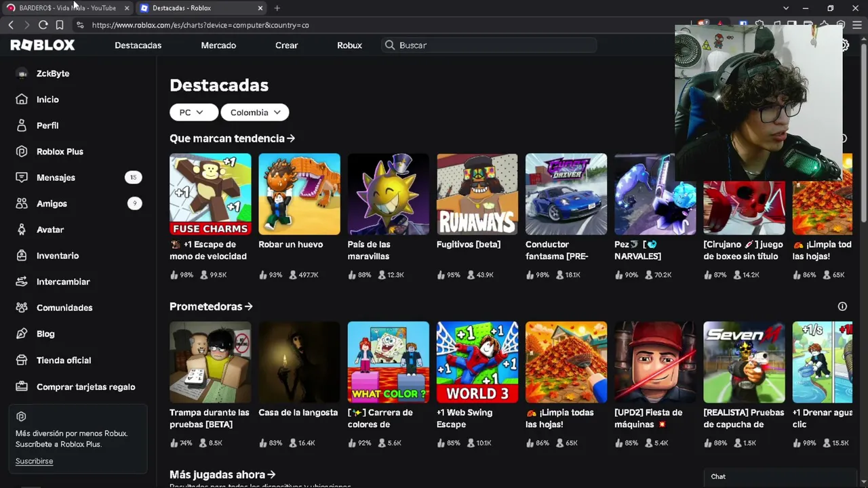This screenshot has height=488, width=868.
Task: Expand the PC device dropdown
Action: click(x=193, y=113)
